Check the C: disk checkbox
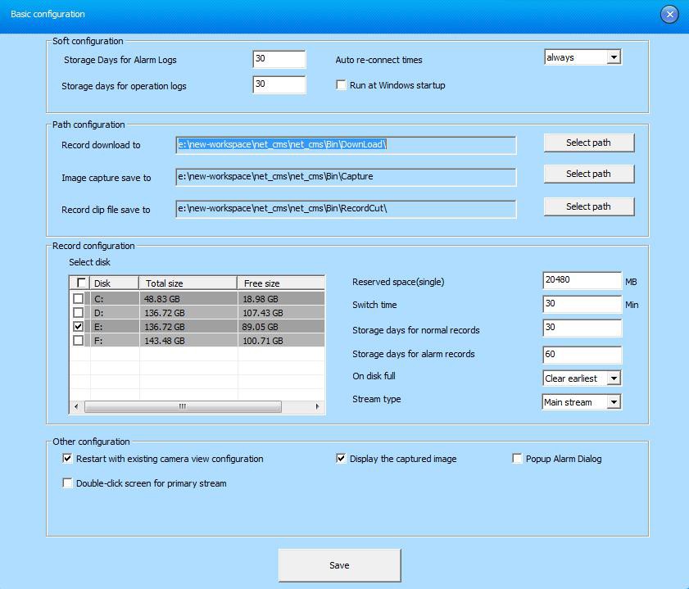Screen dimensions: 689x589 click(79, 299)
